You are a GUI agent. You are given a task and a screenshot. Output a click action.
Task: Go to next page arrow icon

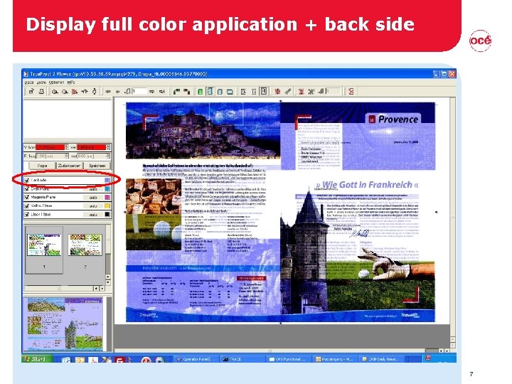pos(152,92)
